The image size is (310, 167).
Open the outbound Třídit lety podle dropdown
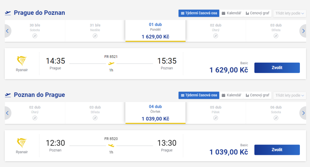click(x=290, y=13)
